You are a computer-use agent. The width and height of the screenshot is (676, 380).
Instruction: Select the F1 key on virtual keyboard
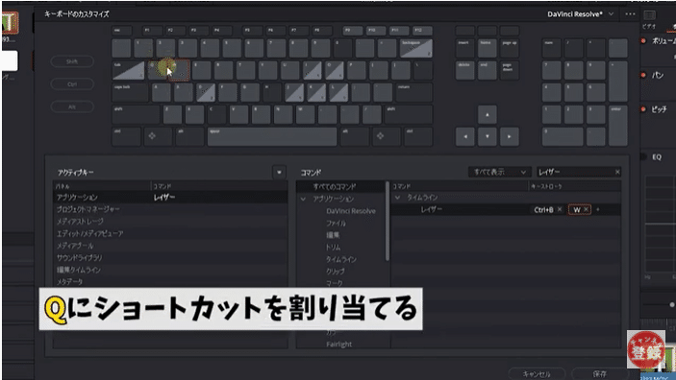pyautogui.click(x=152, y=31)
